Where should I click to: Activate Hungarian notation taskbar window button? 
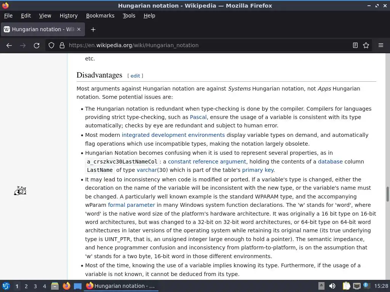tap(121, 286)
